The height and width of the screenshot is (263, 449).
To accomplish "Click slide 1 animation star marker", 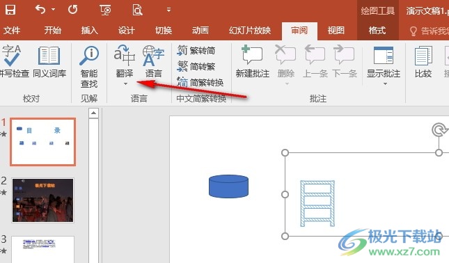I will (3, 134).
